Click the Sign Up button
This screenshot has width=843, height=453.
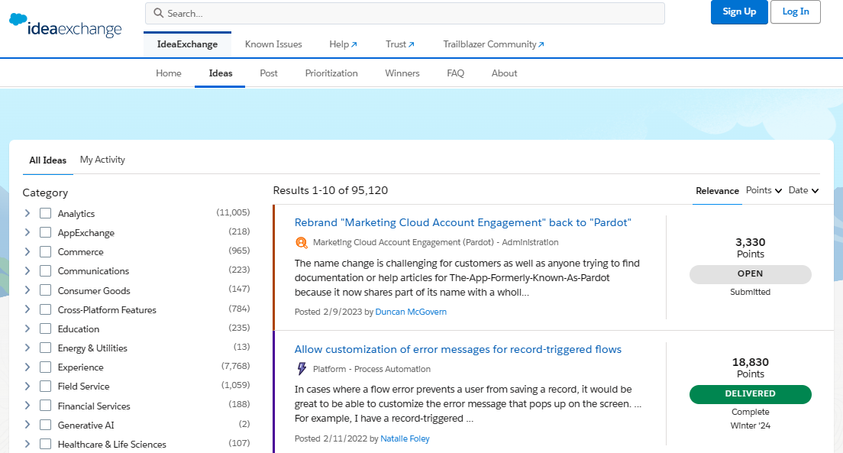point(739,11)
